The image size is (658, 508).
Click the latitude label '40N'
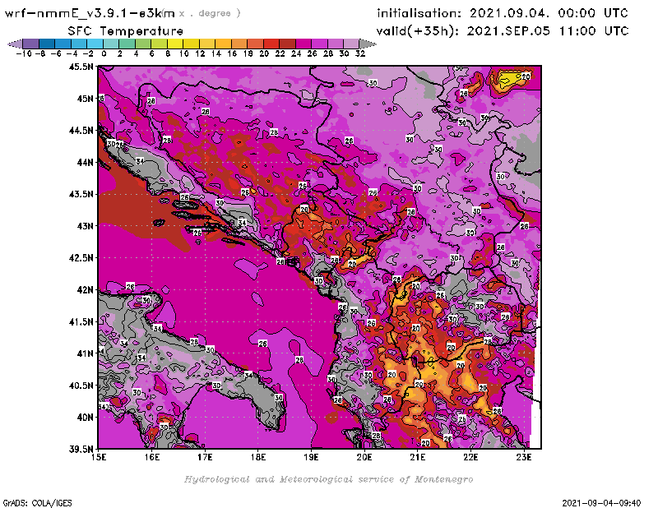point(85,418)
